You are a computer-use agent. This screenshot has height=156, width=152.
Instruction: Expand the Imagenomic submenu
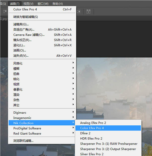(42, 118)
